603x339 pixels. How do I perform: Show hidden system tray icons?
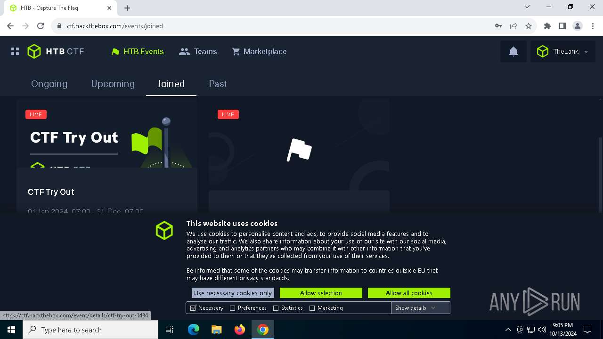click(x=508, y=330)
